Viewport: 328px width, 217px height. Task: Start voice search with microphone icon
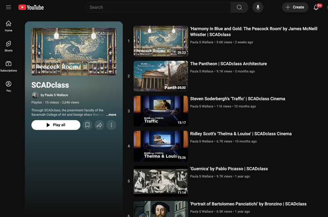[258, 7]
